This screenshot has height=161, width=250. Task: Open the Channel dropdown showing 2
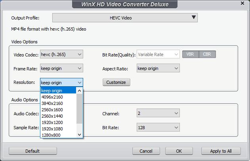(158, 113)
